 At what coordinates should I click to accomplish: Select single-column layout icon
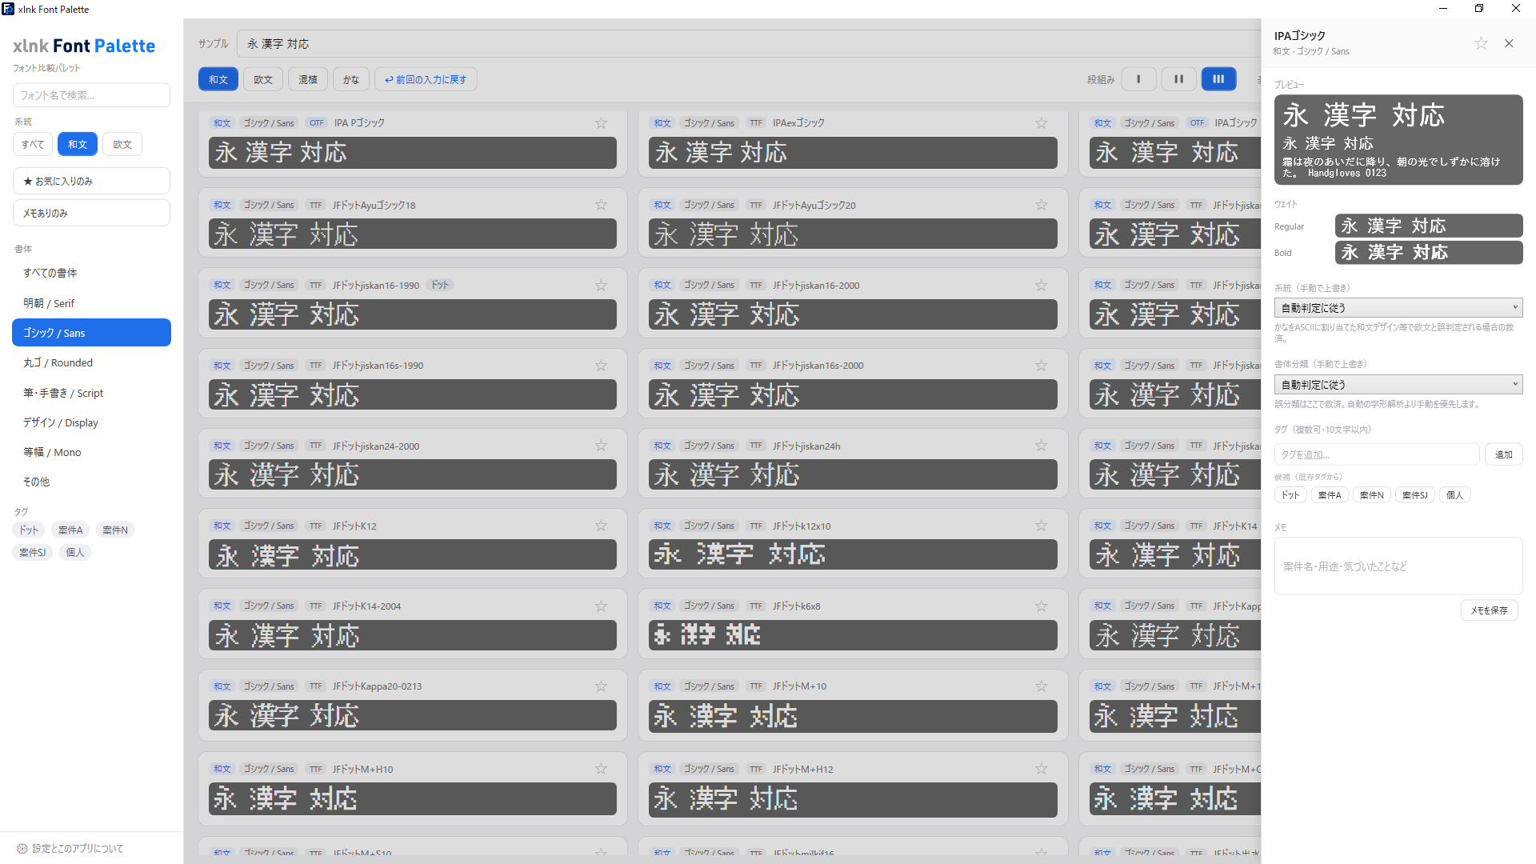pos(1138,79)
